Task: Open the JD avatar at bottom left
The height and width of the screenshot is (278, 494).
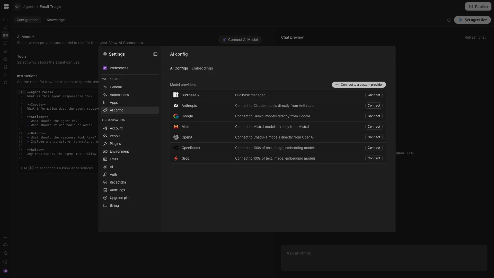Action: coord(5,271)
